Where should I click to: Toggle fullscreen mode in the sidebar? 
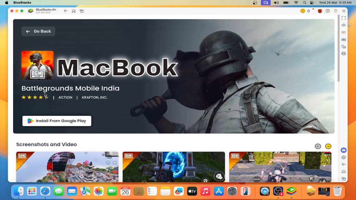343,18
